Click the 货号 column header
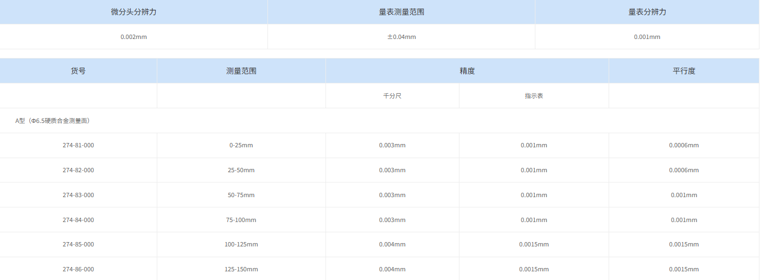Image resolution: width=760 pixels, height=280 pixels. pos(78,71)
